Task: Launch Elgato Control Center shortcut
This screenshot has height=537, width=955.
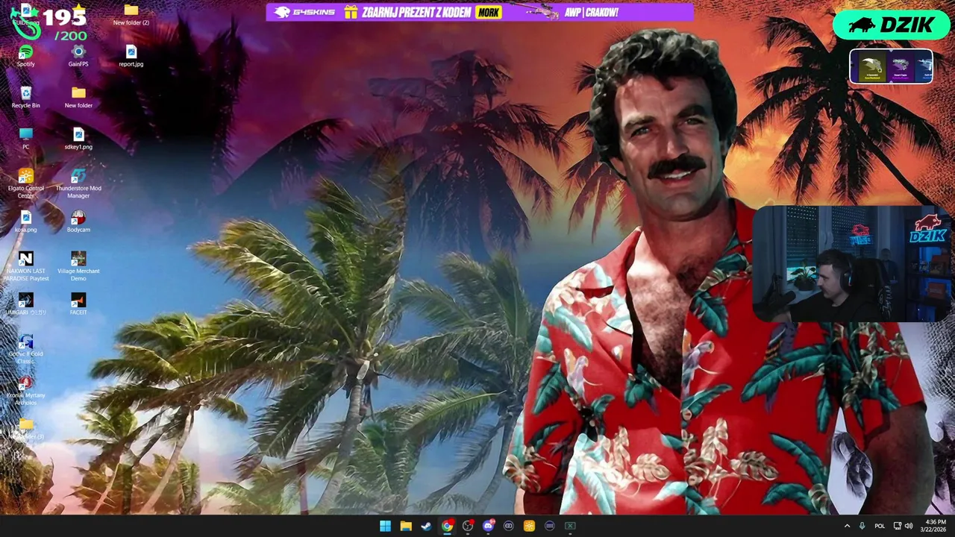Action: click(26, 183)
